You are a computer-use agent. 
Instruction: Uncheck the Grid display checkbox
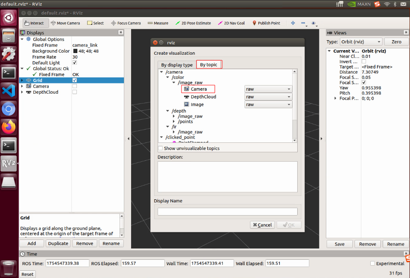click(x=74, y=80)
